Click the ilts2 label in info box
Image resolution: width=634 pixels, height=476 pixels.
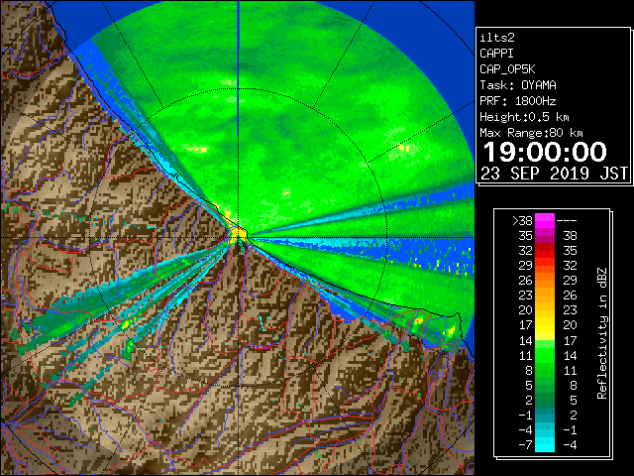[497, 38]
